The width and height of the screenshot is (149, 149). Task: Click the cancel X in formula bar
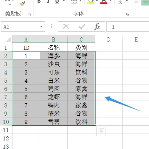[x=66, y=27]
